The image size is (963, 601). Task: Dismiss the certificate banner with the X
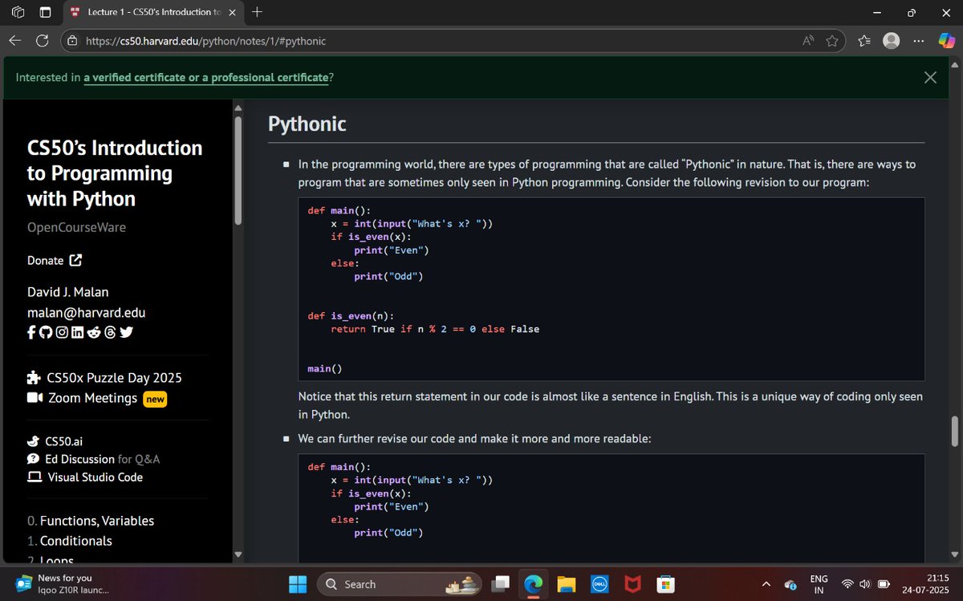click(930, 77)
